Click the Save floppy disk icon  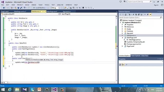pos(18,8)
